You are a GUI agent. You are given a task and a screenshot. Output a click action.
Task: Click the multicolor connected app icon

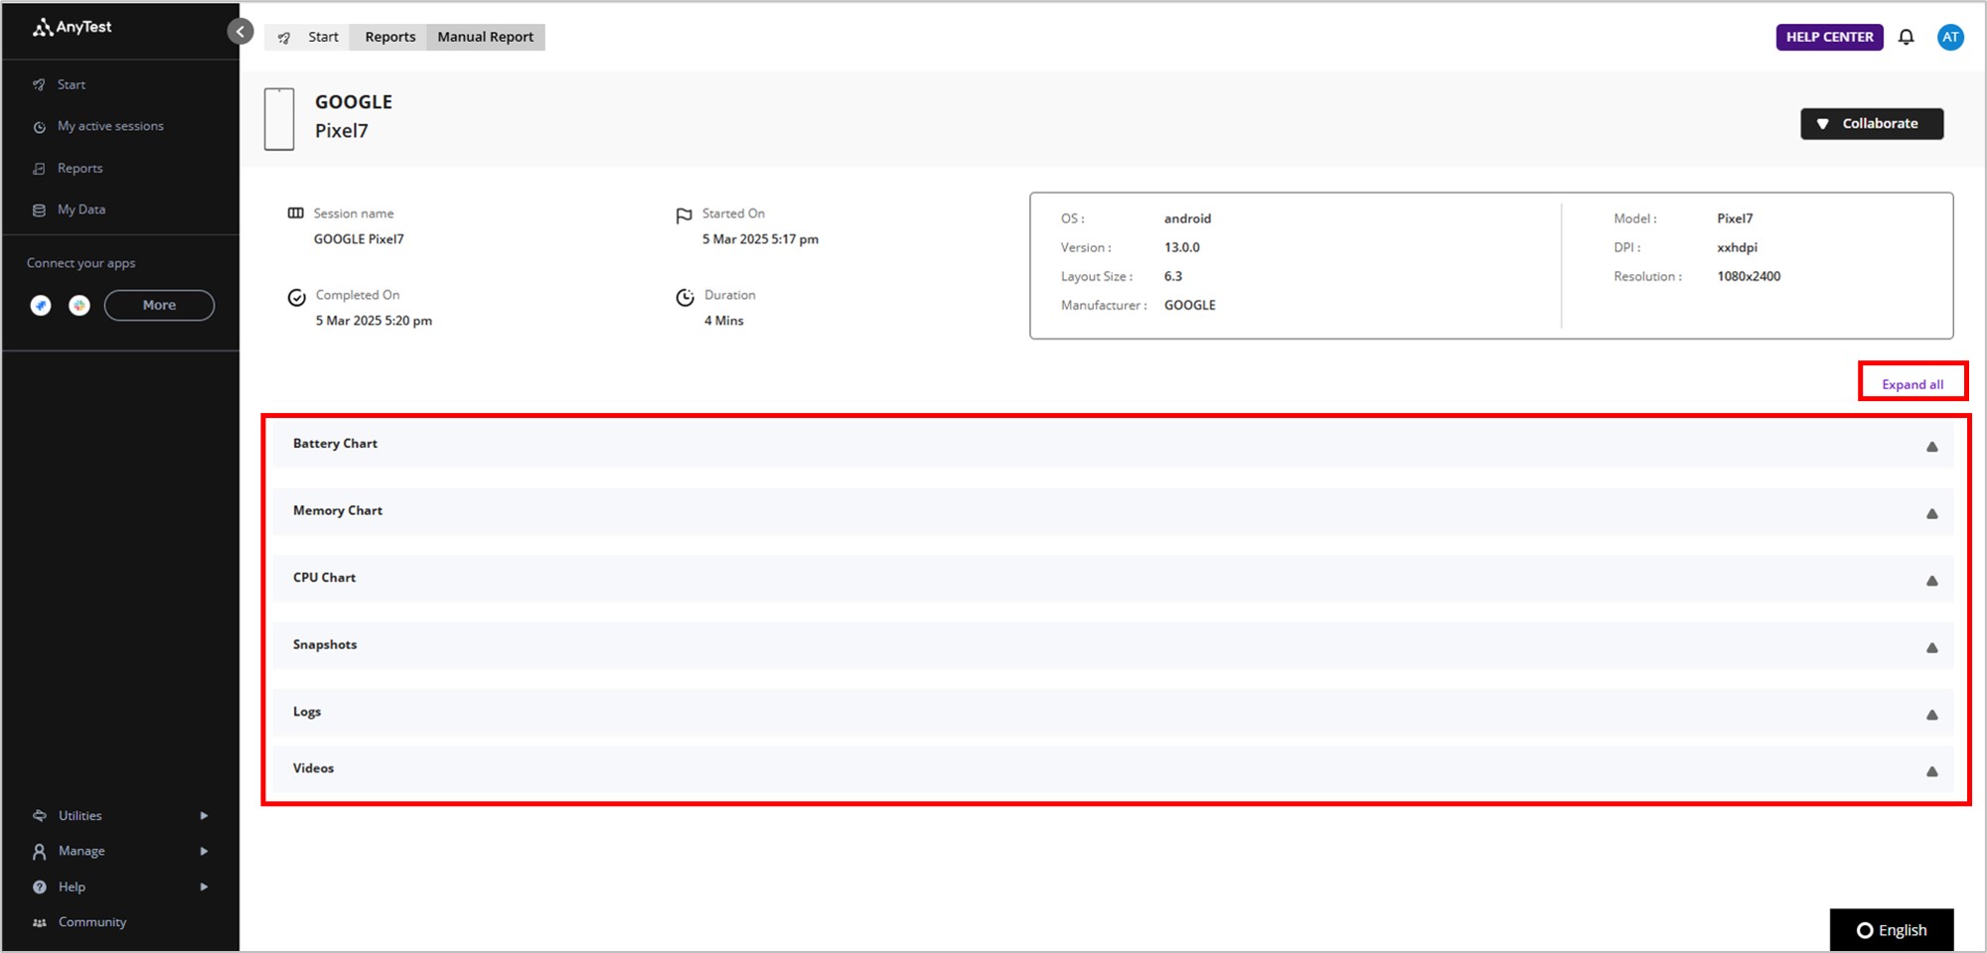(x=79, y=306)
